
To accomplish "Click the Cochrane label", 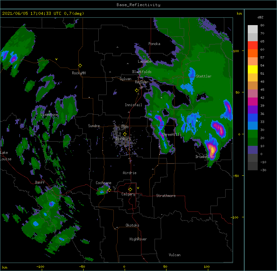I will pos(103,183).
